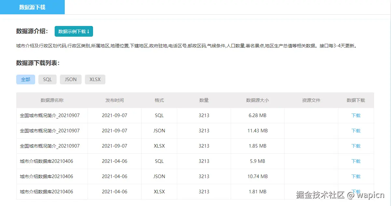This screenshot has width=391, height=206.
Task: Filter the list by XLSX format
Action: point(95,79)
